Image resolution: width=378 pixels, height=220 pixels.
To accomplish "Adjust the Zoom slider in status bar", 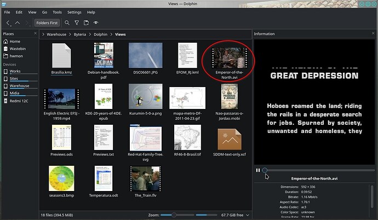I will [177, 215].
